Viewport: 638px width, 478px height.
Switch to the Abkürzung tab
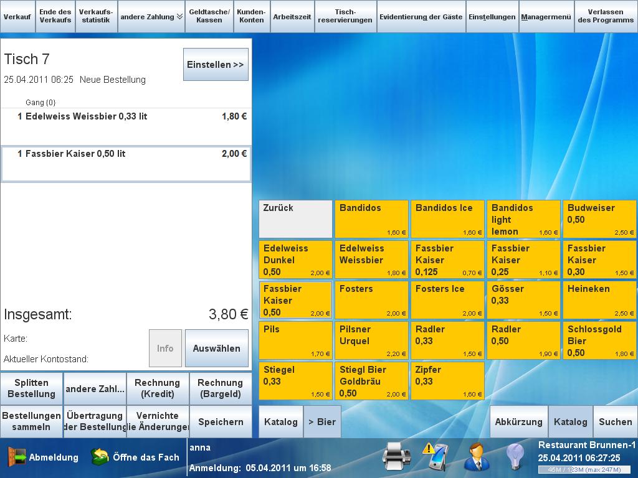pyautogui.click(x=518, y=422)
